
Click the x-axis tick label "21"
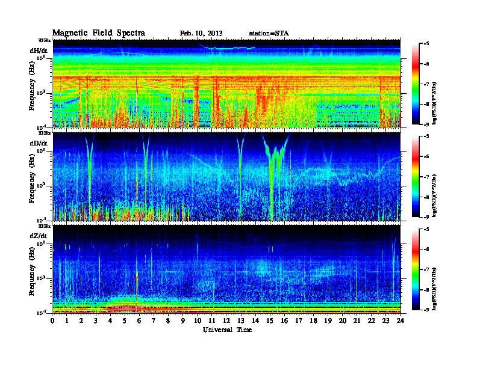tap(357, 320)
